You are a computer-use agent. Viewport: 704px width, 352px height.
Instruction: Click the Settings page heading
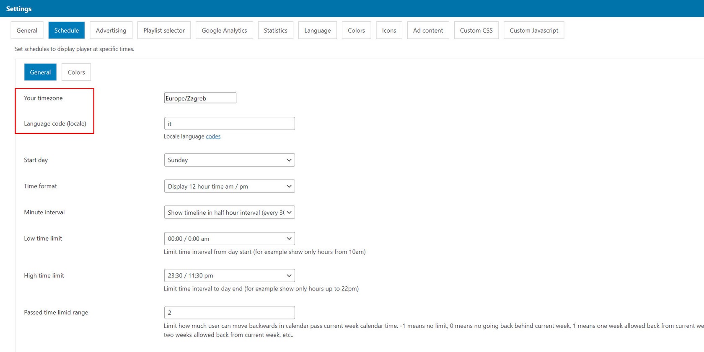point(19,9)
